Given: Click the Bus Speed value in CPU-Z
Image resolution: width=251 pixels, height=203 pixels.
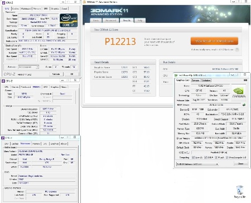Looking at the screenshot, I should pyautogui.click(x=27, y=56).
